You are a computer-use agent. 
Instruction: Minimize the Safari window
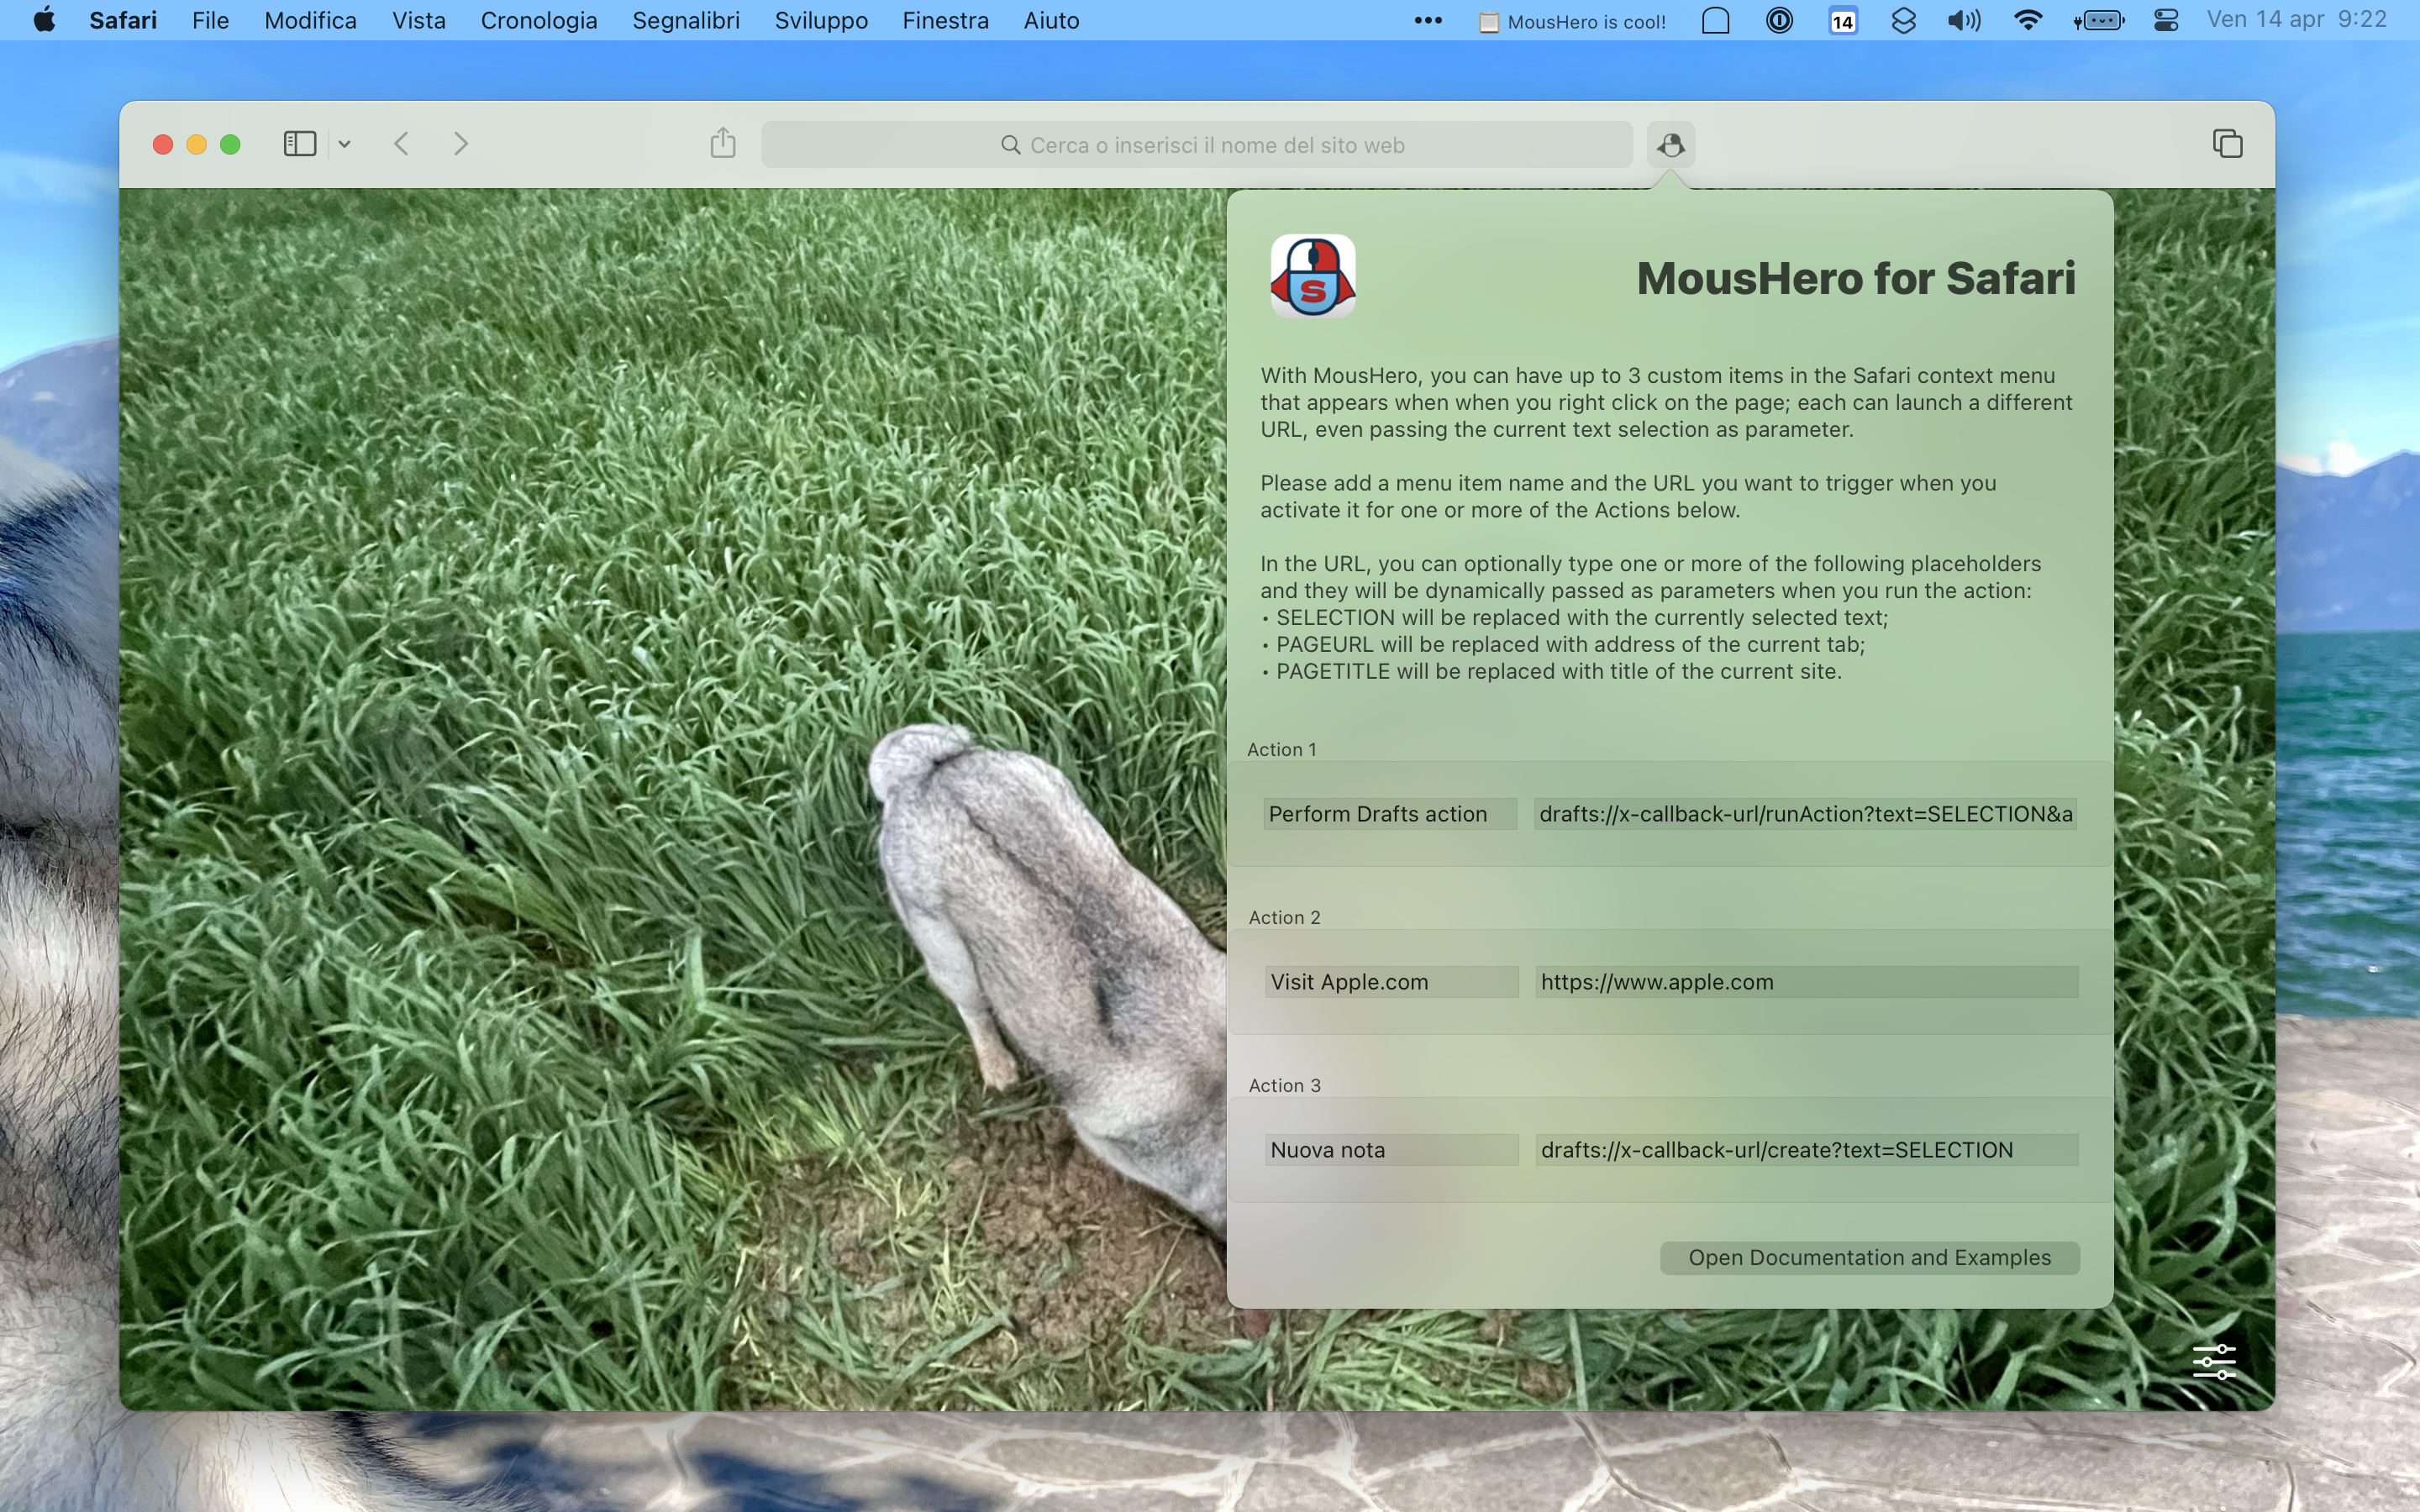tap(197, 145)
